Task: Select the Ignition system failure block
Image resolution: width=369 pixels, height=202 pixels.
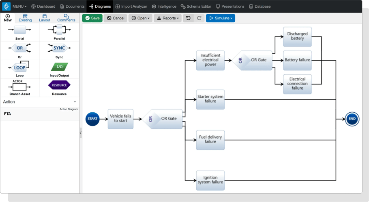Action: 210,180
